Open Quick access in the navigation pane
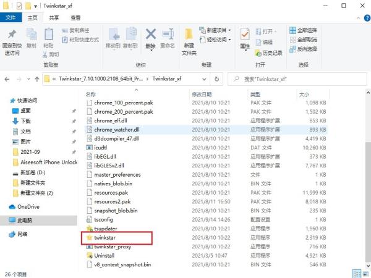The height and width of the screenshot is (278, 371). coord(23,101)
